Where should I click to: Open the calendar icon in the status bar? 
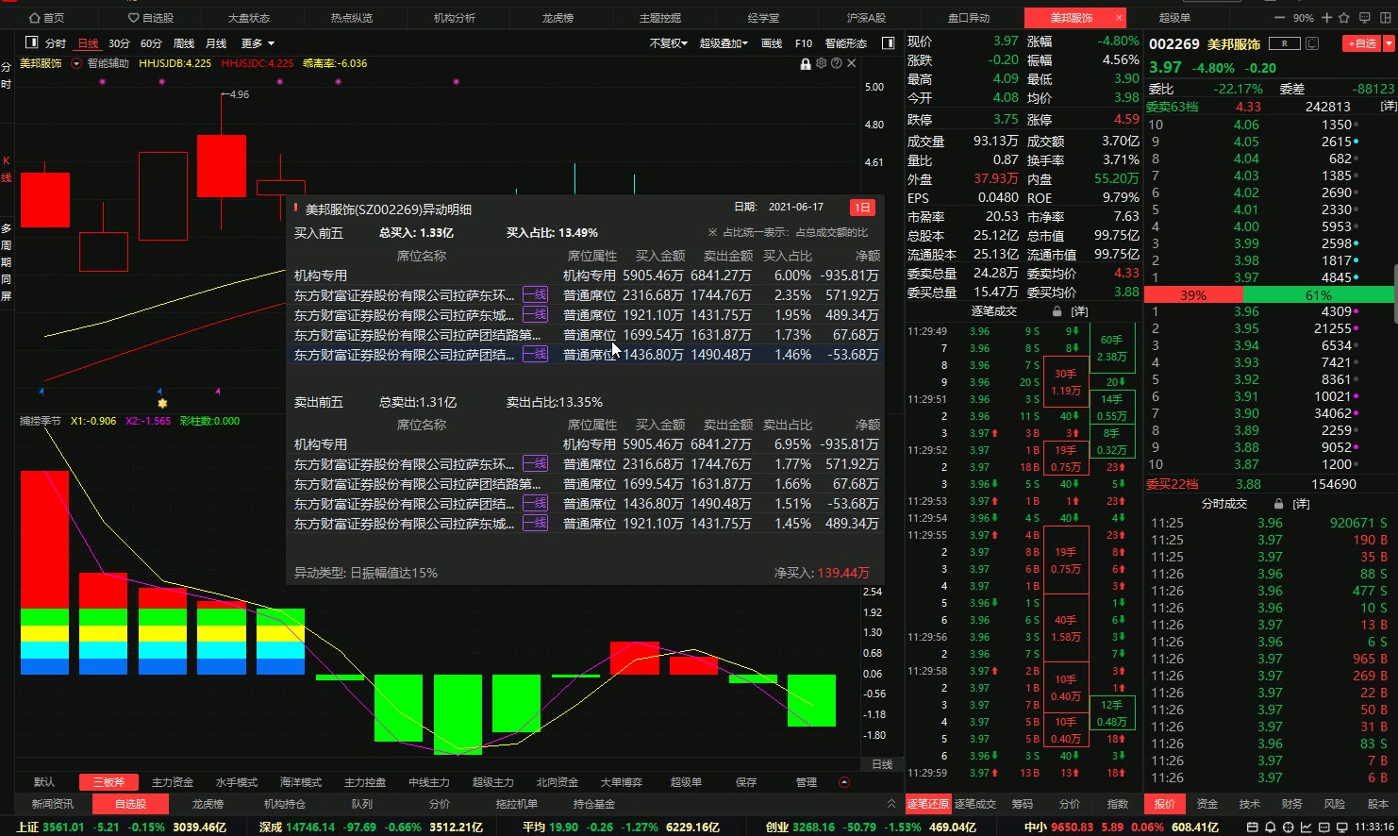[x=1253, y=827]
